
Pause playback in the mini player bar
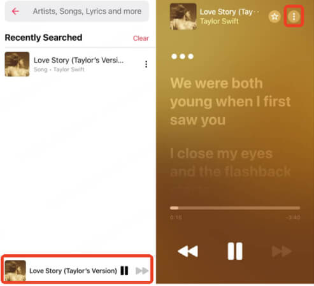[x=124, y=271]
